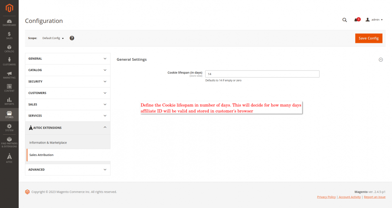Click the Magento logo in sidebar
Screen dimensions: 392x208
pyautogui.click(x=9, y=8)
